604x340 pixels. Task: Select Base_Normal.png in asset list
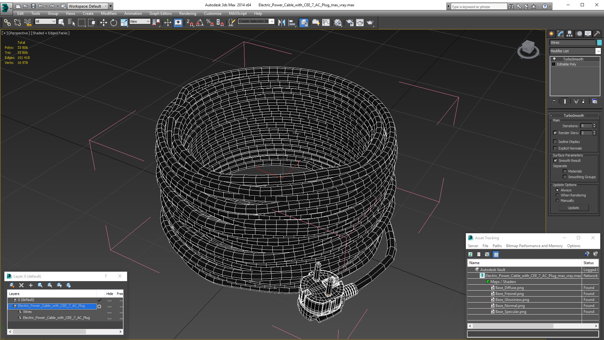click(510, 306)
